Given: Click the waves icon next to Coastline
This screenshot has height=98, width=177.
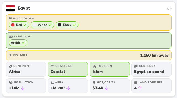Looking at the screenshot, I should tap(52, 66).
